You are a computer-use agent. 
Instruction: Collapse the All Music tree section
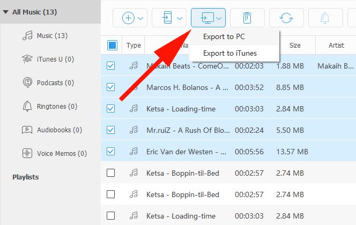click(5, 12)
